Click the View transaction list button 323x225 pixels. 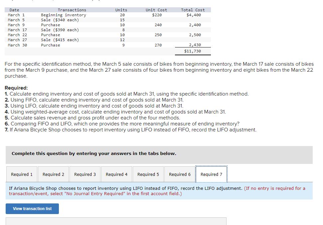(32, 208)
